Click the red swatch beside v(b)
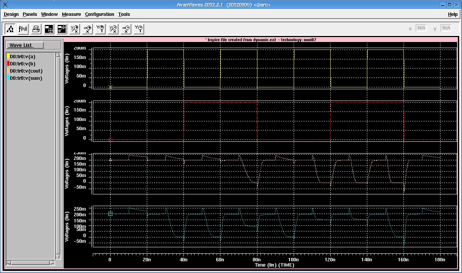The width and height of the screenshot is (462, 273). click(8, 64)
